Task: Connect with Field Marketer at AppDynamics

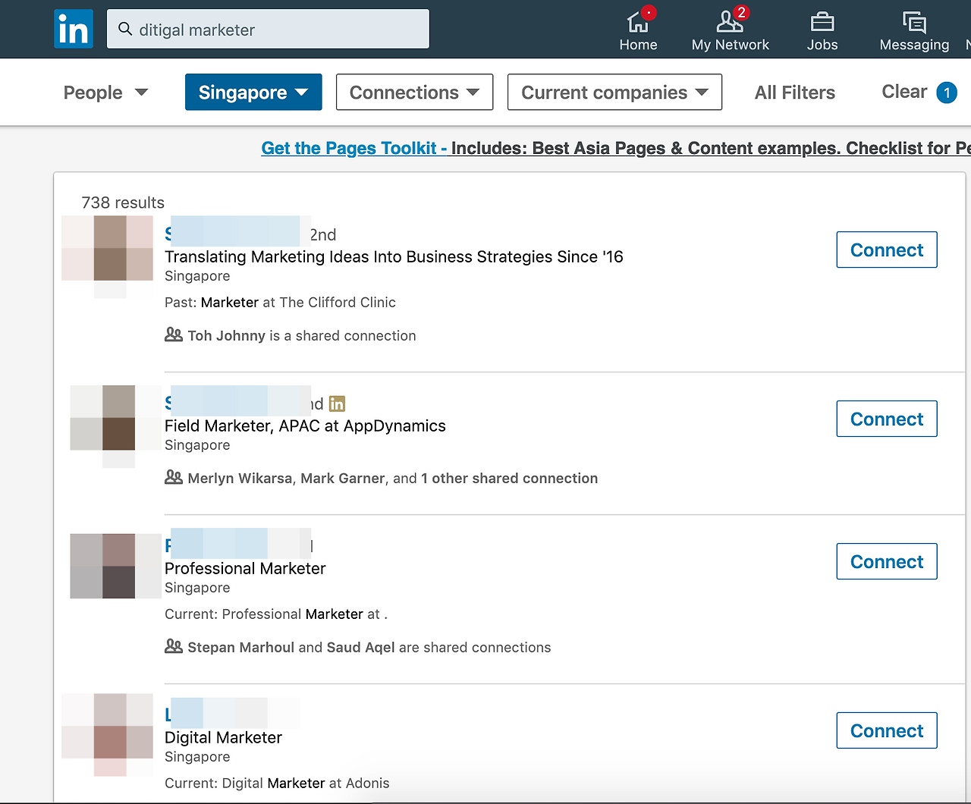Action: [x=887, y=419]
